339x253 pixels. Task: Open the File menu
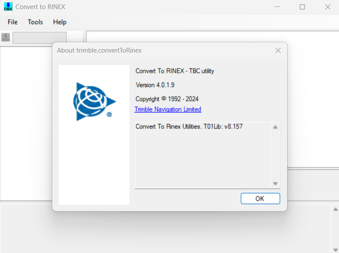coord(13,22)
